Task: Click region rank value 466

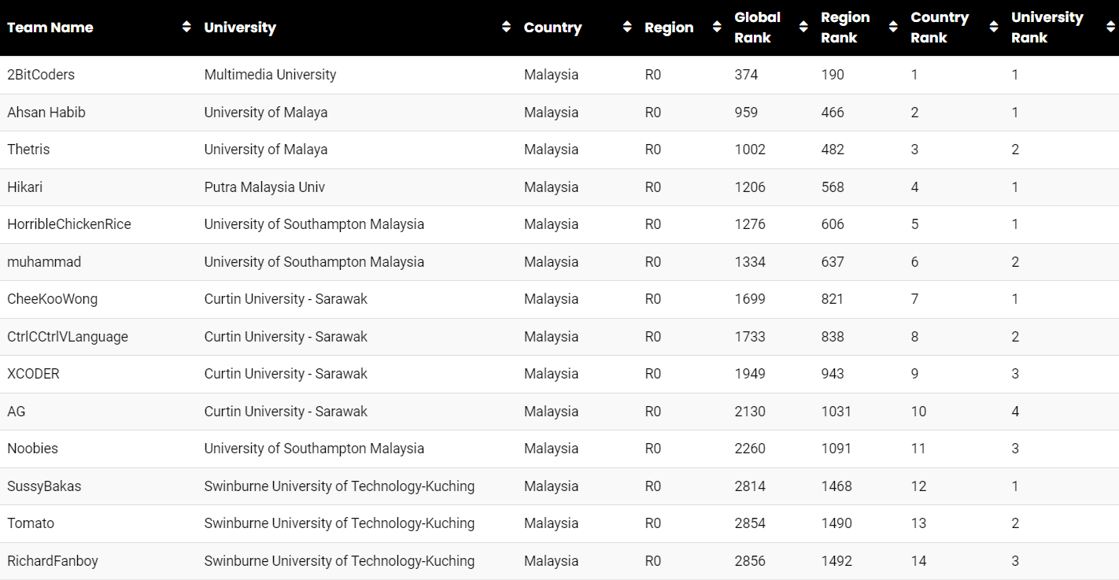Action: (x=833, y=113)
